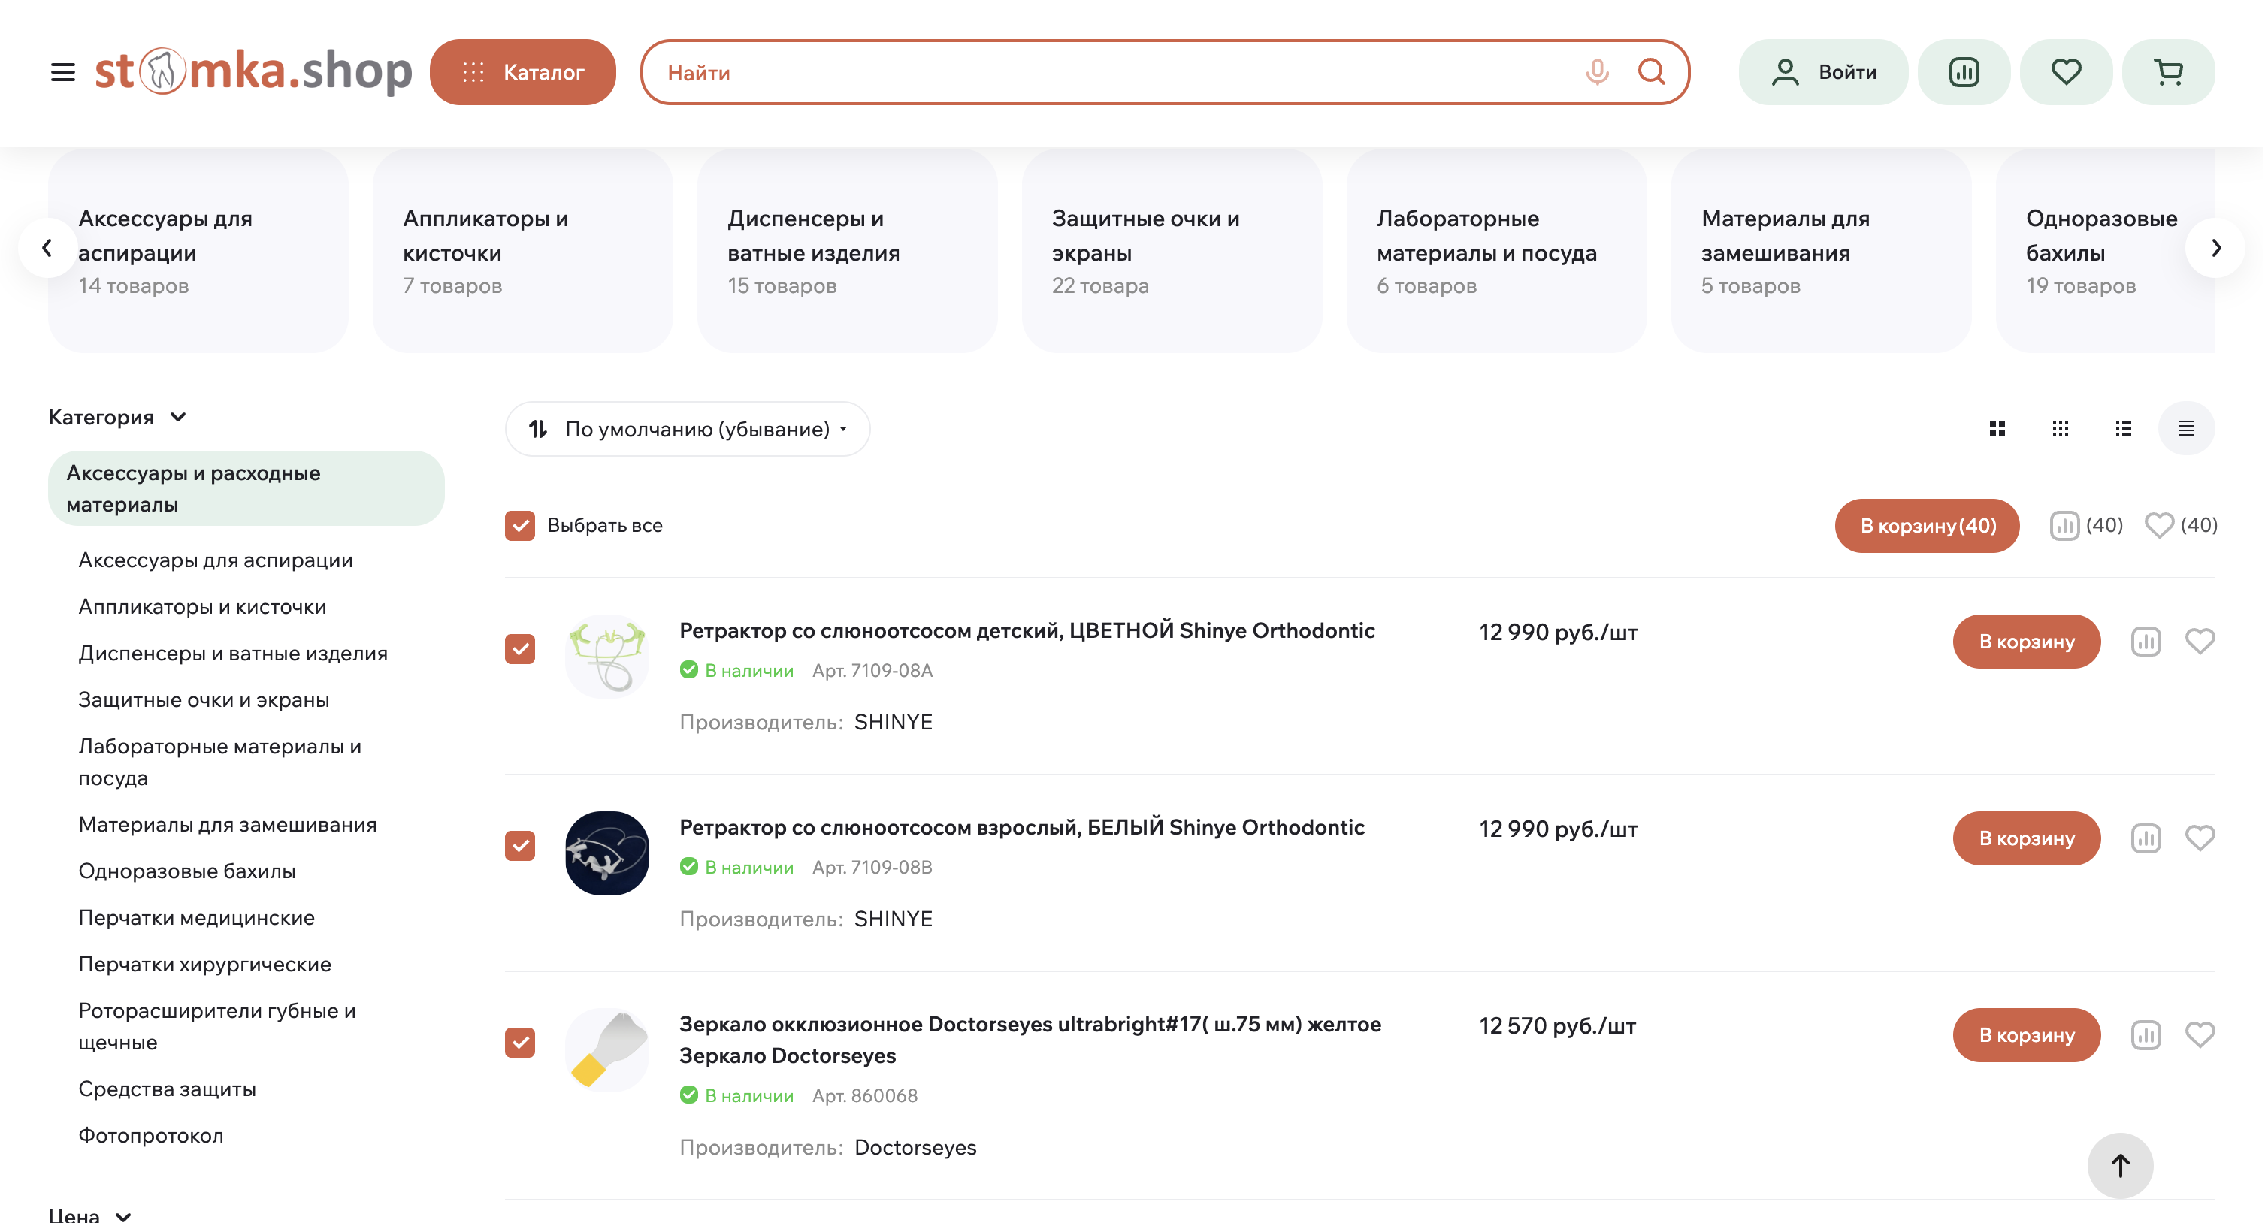Uncheck the Ретрактор детский ЦВЕТНОЙ product checkbox
The image size is (2265, 1223).
coord(519,649)
